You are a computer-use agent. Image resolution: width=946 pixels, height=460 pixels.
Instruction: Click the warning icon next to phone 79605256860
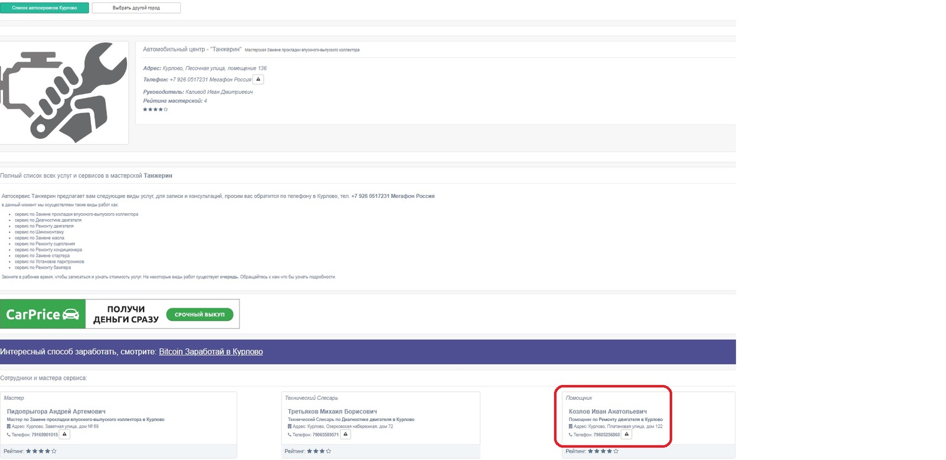(627, 435)
